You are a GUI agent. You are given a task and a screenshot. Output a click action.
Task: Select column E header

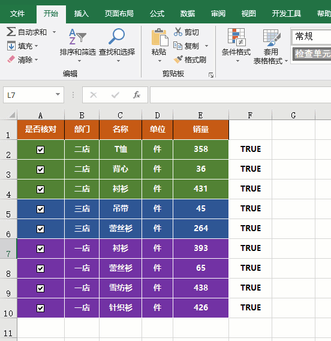point(201,115)
